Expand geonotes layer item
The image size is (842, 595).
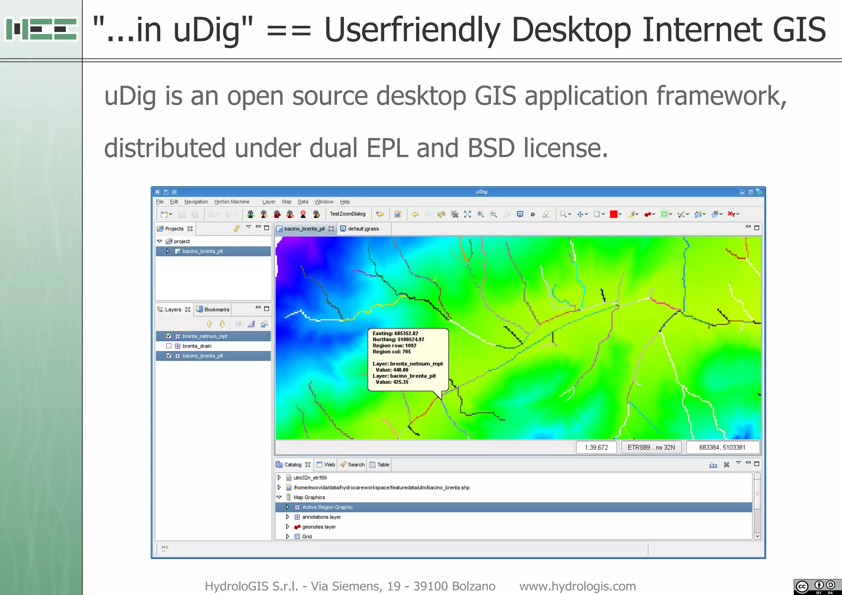tap(287, 527)
